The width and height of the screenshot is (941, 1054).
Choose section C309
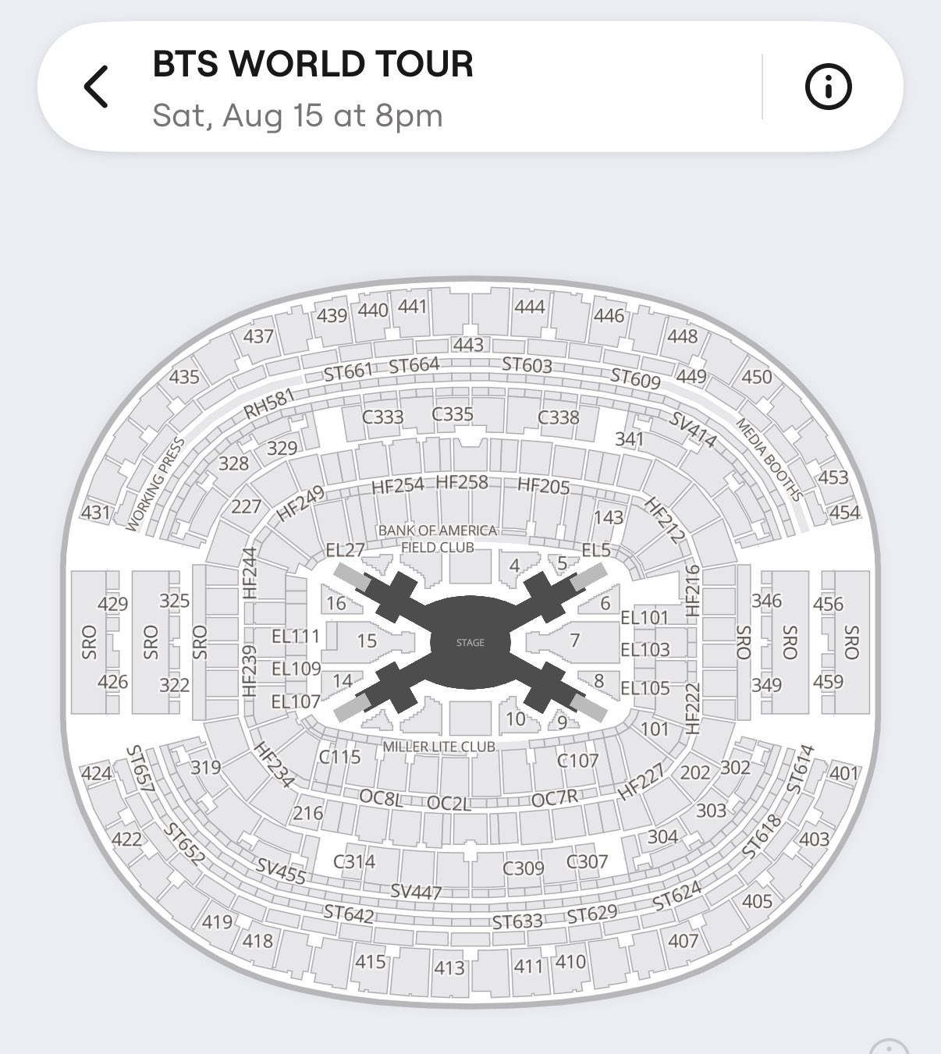click(524, 868)
